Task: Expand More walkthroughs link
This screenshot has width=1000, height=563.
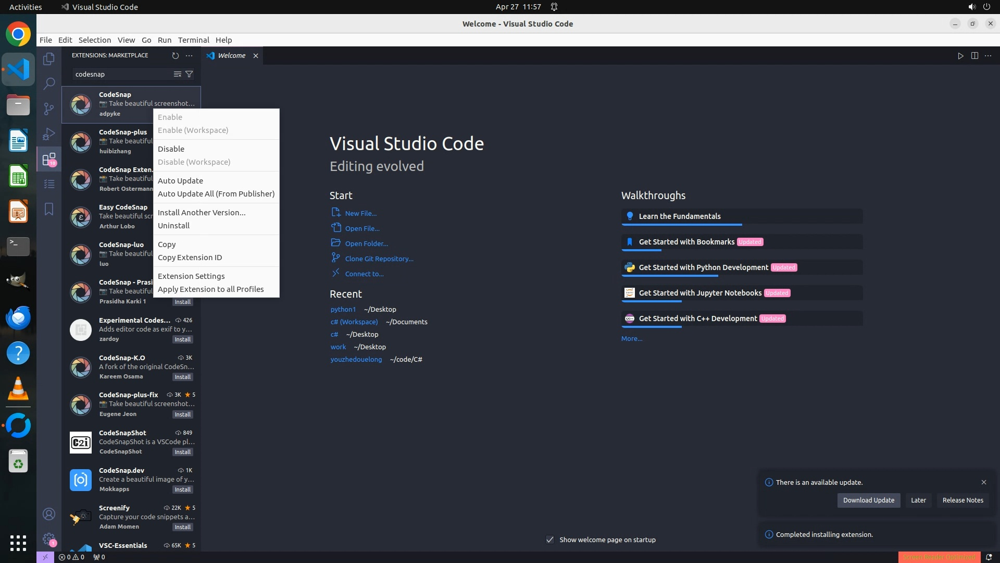Action: pyautogui.click(x=632, y=339)
